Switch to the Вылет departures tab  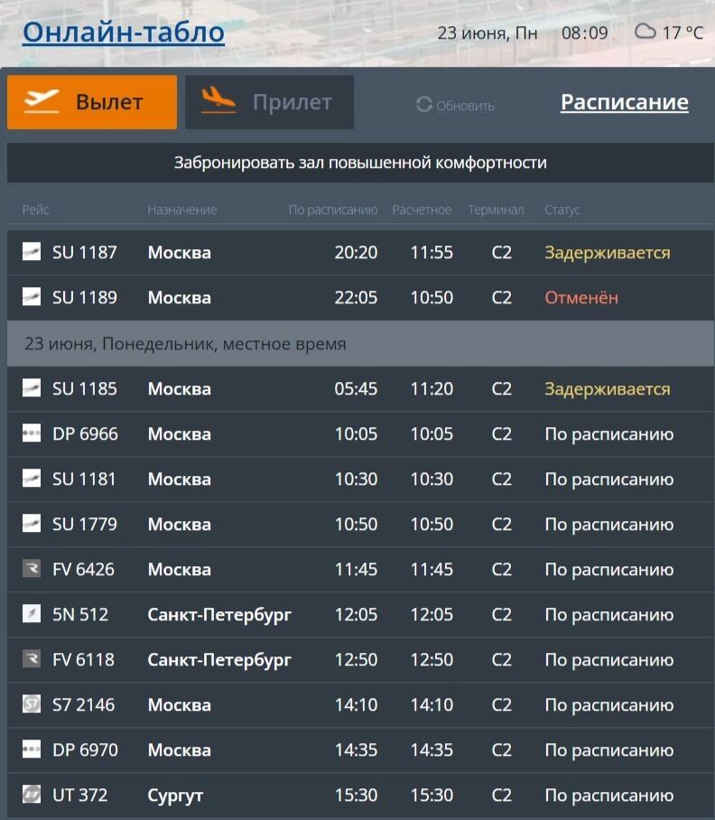pos(92,102)
